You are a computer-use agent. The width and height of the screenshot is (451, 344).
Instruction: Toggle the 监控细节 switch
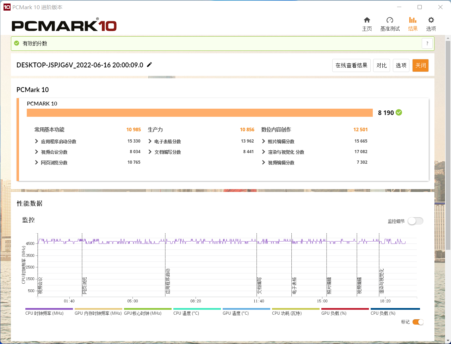click(415, 221)
